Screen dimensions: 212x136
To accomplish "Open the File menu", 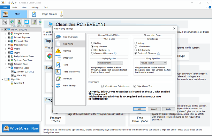I will pyautogui.click(x=5, y=7).
